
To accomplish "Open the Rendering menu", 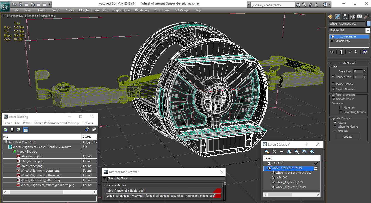I will [142, 10].
